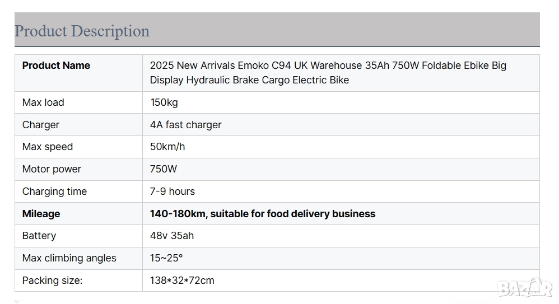Click the Bazar watermark logo
This screenshot has width=559, height=304.
tap(525, 287)
